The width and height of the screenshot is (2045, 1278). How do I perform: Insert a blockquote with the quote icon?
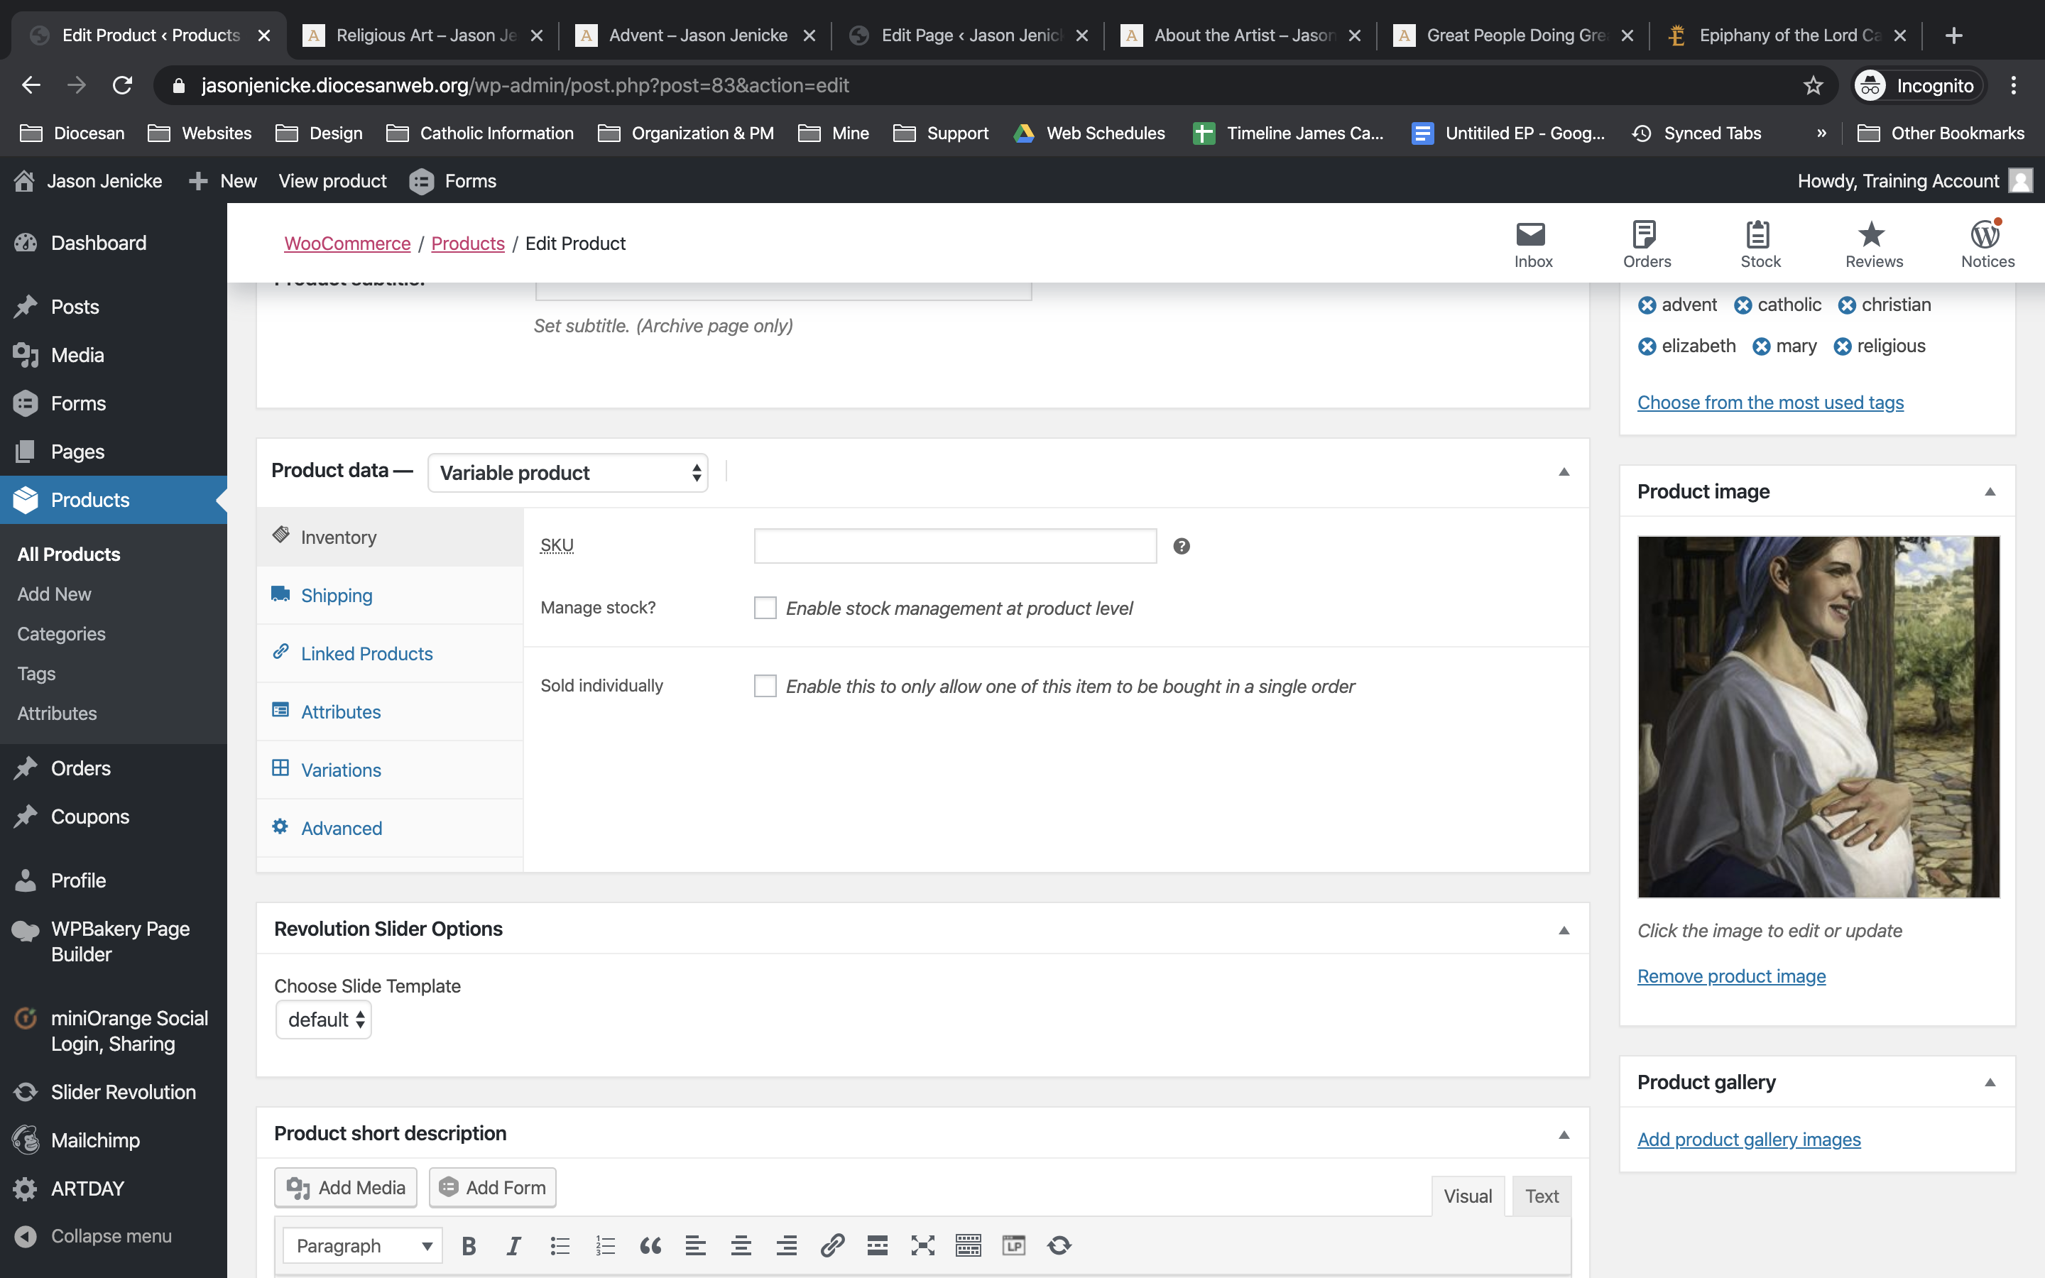(650, 1245)
